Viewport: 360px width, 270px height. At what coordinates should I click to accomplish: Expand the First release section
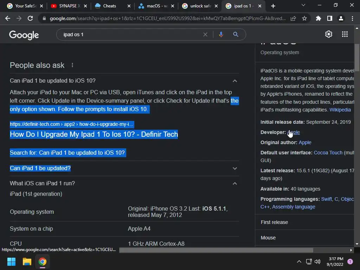click(x=305, y=222)
